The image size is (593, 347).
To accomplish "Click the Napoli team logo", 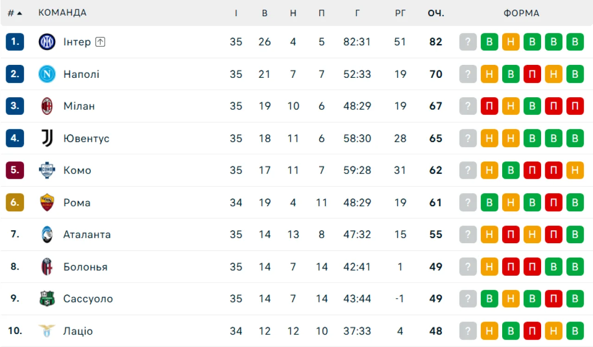I will point(47,74).
